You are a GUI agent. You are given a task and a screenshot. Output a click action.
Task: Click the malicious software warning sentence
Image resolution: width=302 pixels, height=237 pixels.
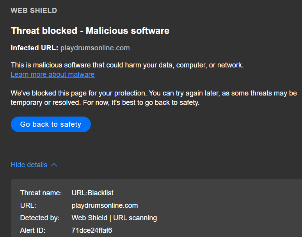point(127,65)
